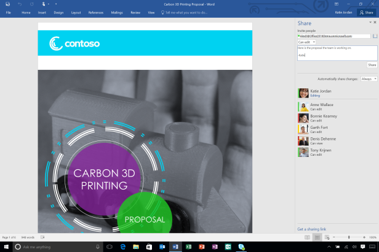
Task: Open the Windows Store taskbar icon
Action: (x=149, y=247)
